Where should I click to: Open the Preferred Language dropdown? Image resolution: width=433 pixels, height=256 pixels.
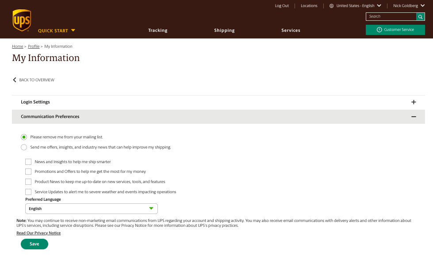point(92,209)
